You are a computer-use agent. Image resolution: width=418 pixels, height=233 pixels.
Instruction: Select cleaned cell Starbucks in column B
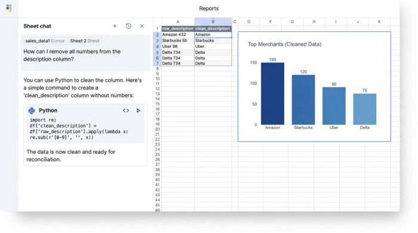click(213, 41)
